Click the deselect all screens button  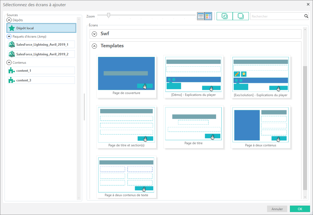(x=241, y=16)
